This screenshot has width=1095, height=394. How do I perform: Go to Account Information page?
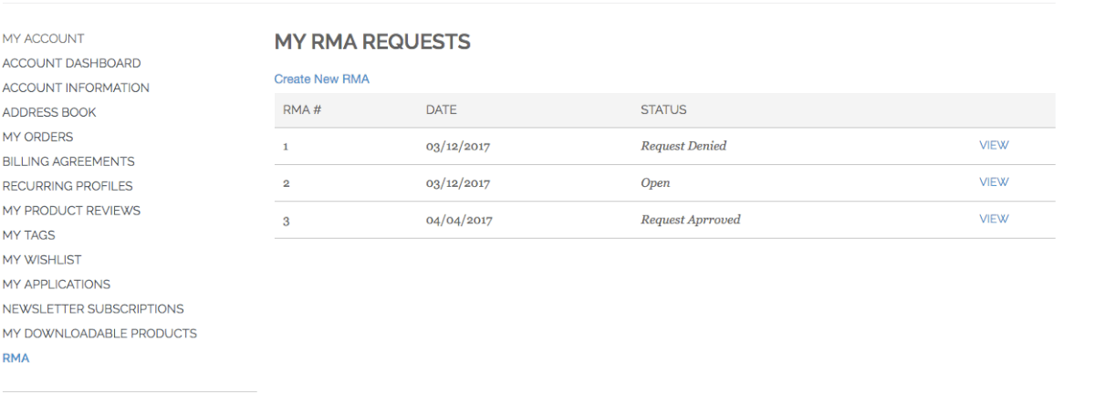click(x=76, y=88)
